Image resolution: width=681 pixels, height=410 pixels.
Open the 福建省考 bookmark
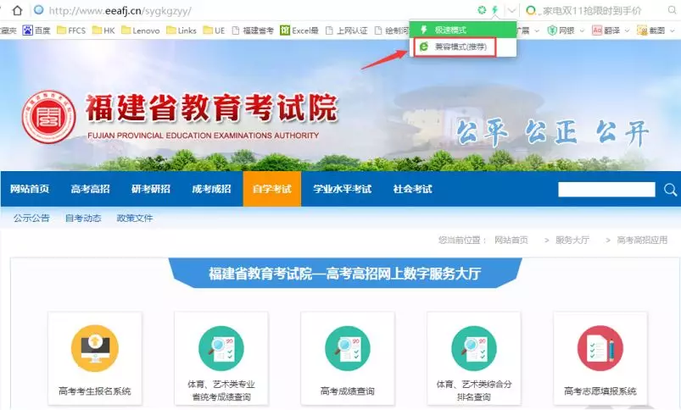(x=254, y=30)
